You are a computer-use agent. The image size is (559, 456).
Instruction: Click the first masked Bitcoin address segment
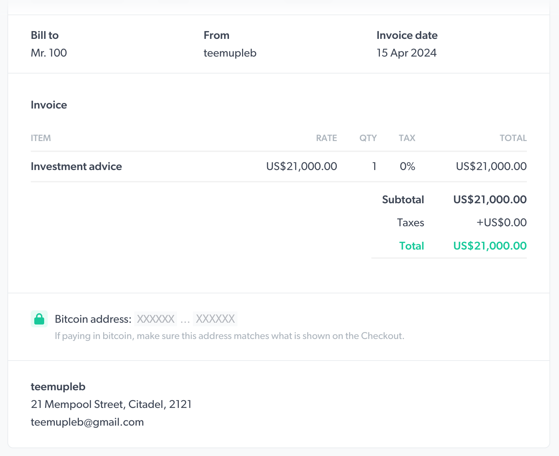156,319
